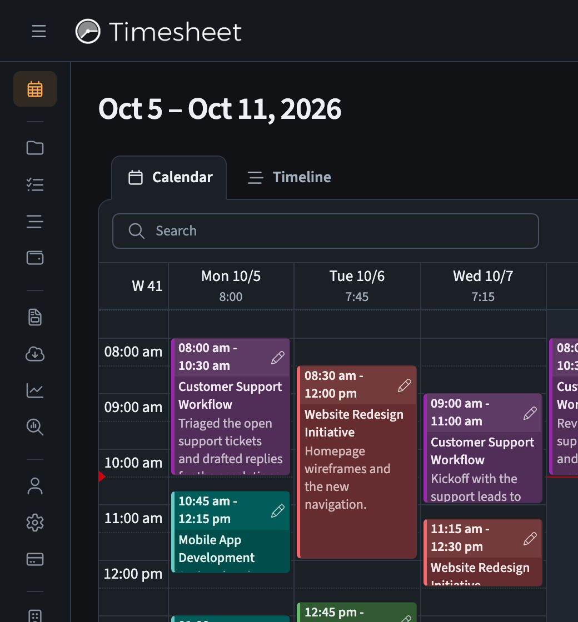Open Monday's Customer Support Workflow entry
This screenshot has width=578, height=622.
[x=231, y=407]
